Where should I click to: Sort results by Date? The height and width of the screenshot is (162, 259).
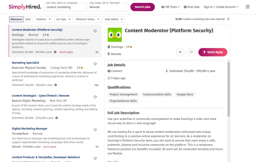coord(28,19)
